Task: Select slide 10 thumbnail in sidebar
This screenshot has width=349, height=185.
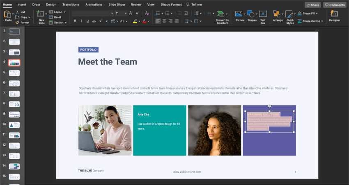Action: click(x=14, y=124)
